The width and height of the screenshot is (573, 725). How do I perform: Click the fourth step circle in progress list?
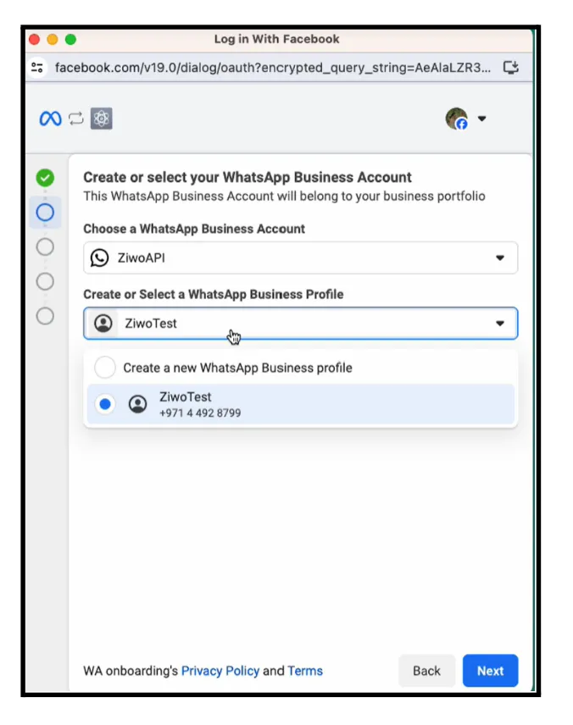(45, 281)
